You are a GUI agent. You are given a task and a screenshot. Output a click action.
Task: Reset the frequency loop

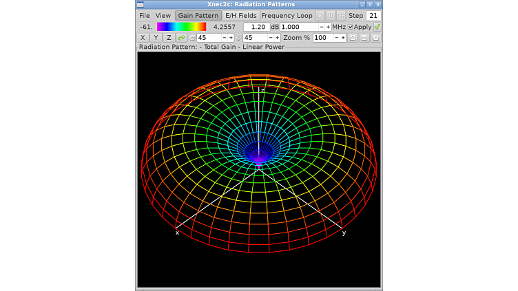click(341, 15)
